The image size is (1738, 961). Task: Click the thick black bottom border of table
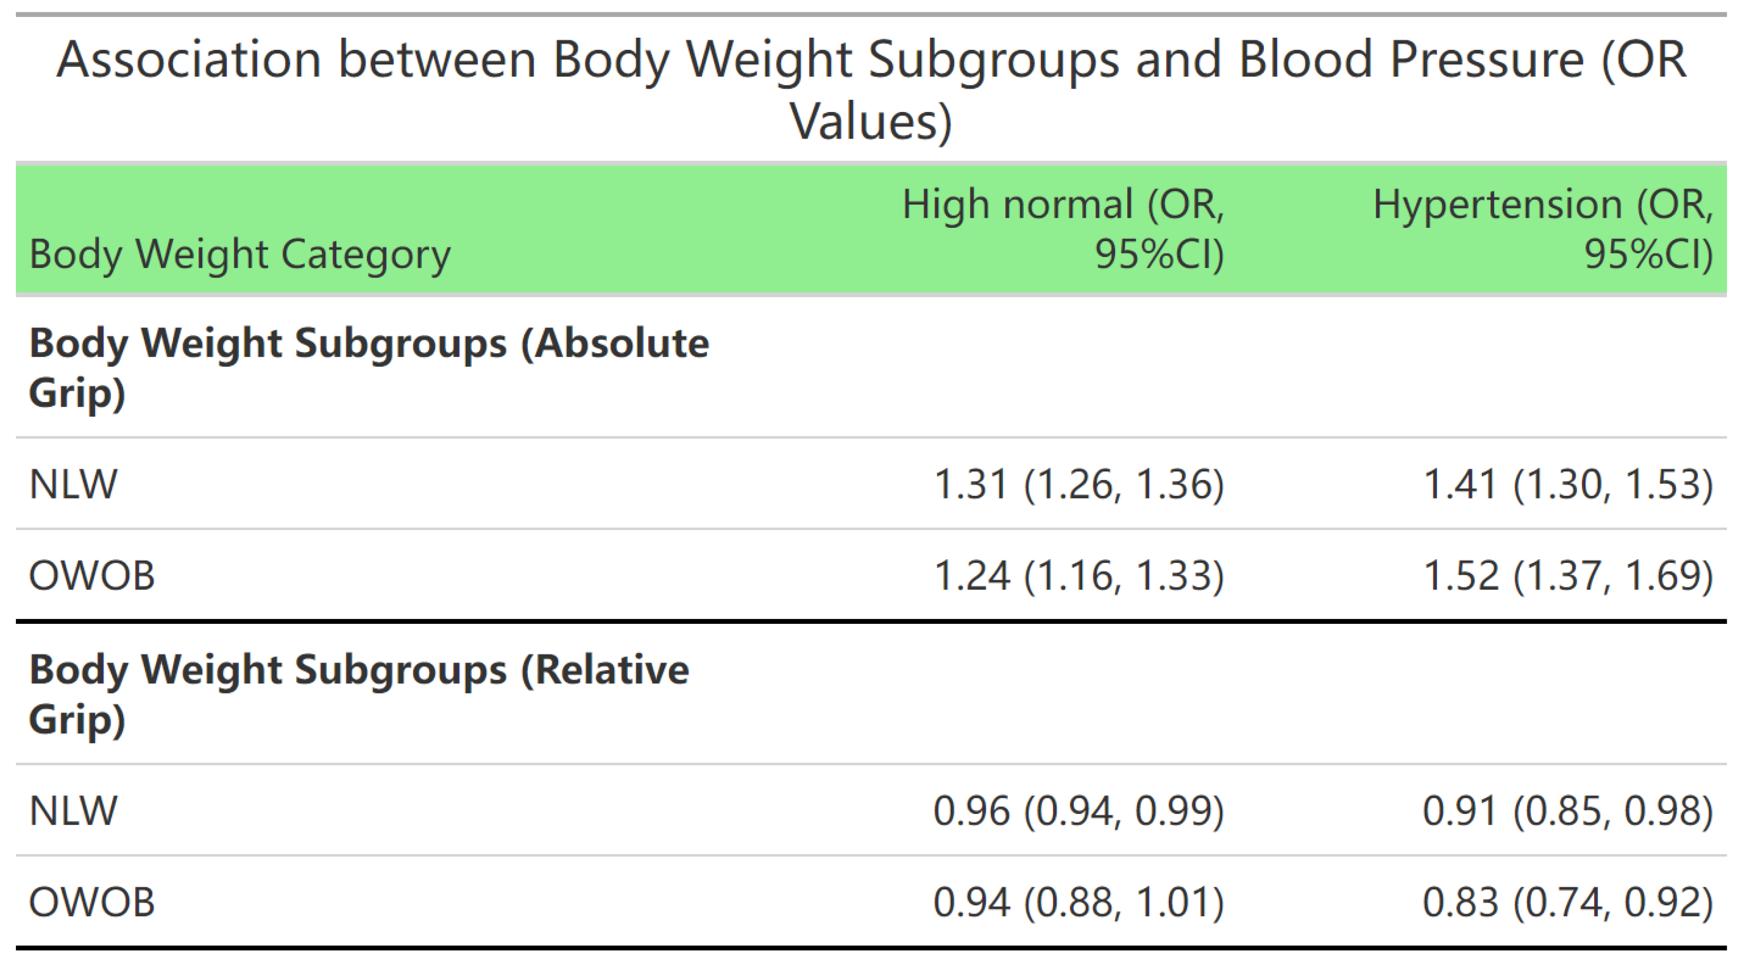coord(870,948)
